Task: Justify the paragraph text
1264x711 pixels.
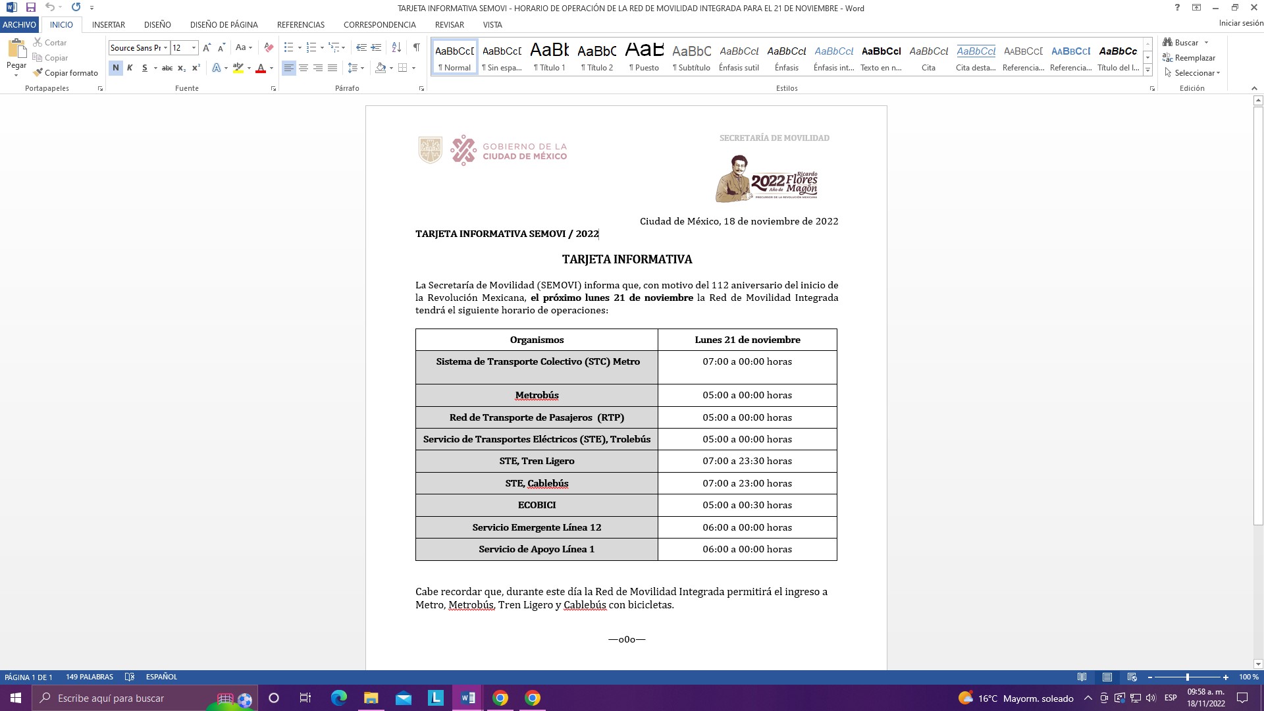Action: [332, 68]
